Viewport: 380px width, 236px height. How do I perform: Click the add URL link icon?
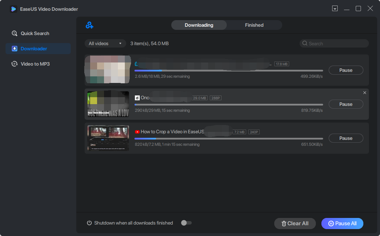tap(89, 25)
